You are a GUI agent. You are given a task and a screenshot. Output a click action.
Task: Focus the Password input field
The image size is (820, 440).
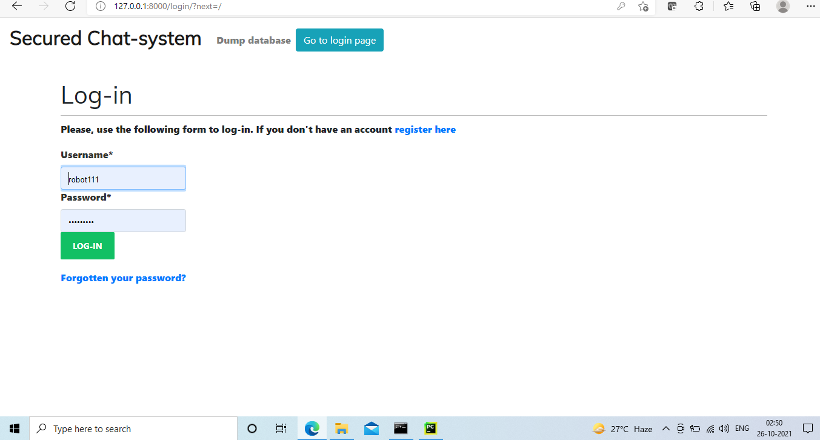coord(123,221)
